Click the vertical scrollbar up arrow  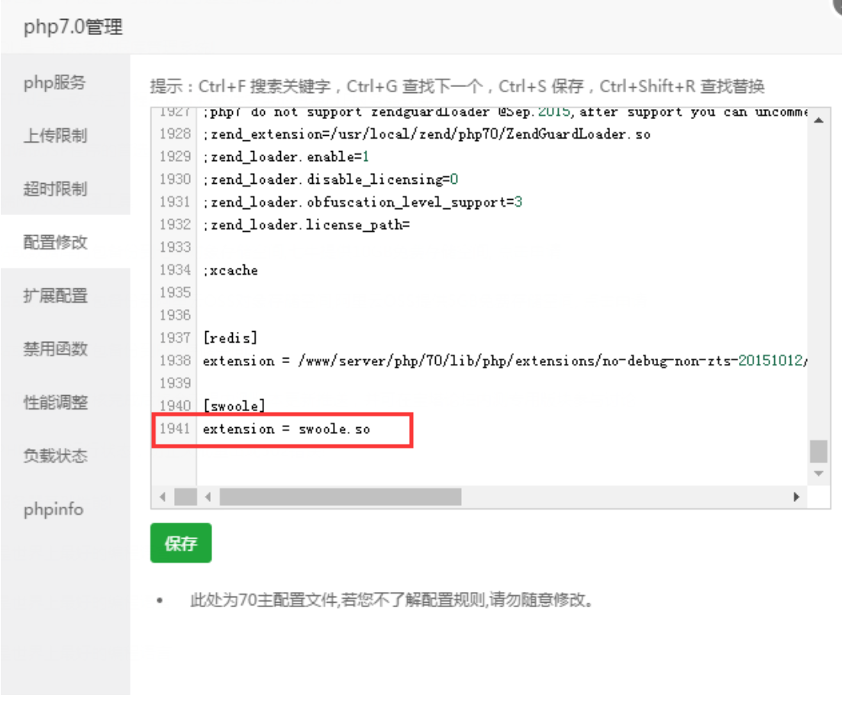pos(818,121)
